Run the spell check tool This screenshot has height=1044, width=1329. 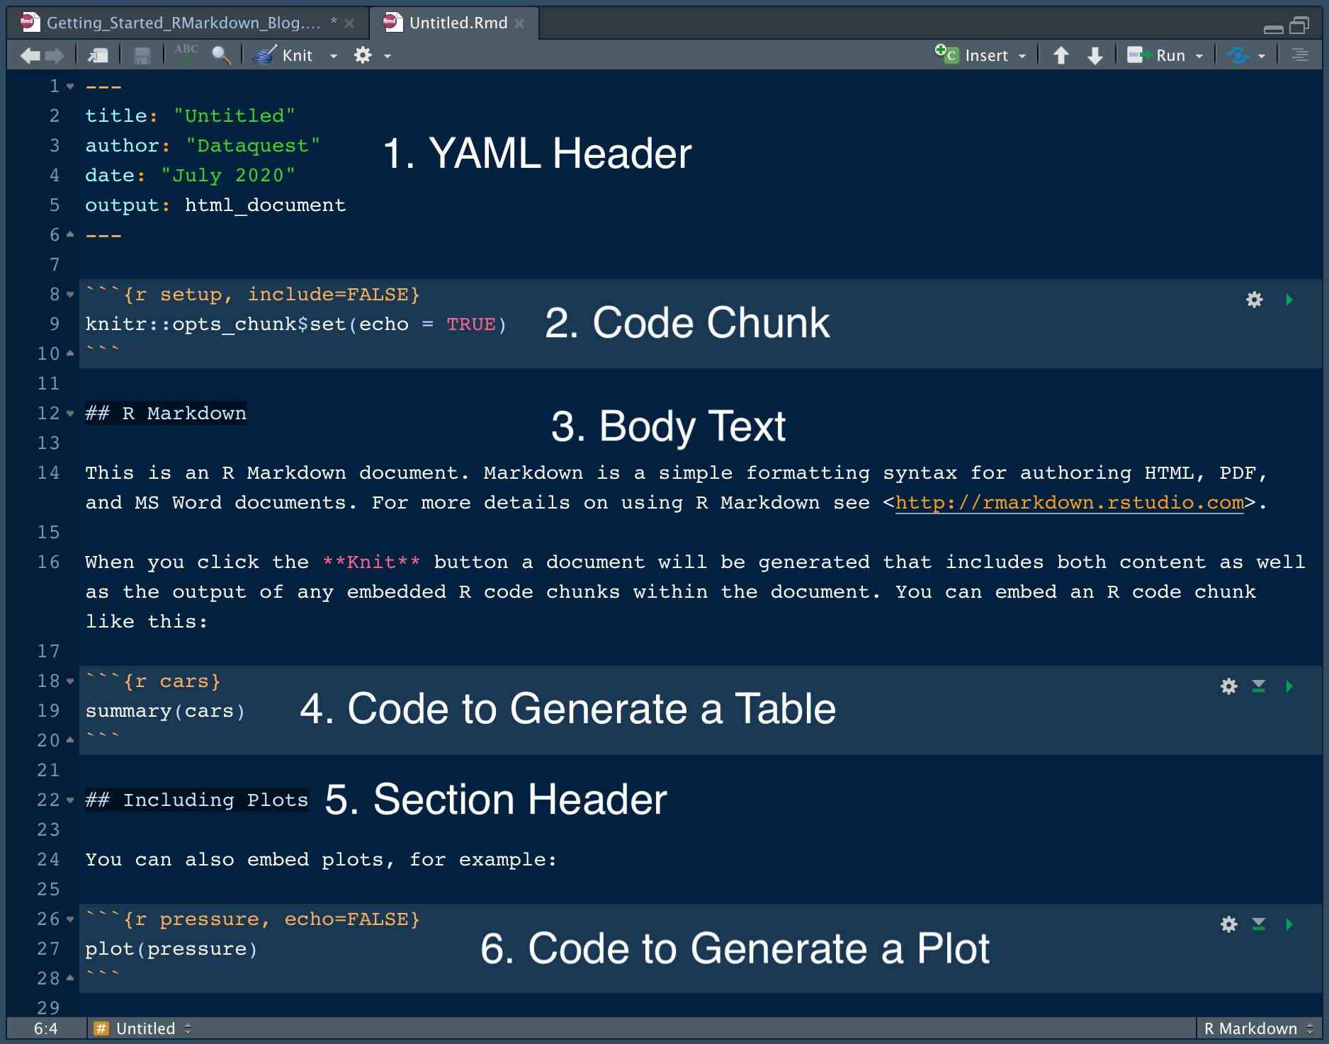(x=186, y=55)
